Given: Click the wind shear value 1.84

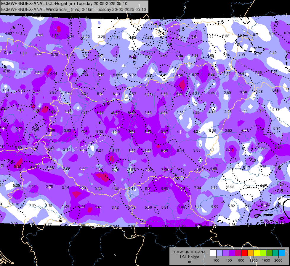Looking at the screenshot, I should 22,72.
